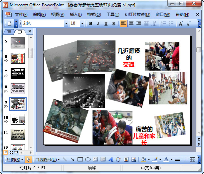Screen dimensions: 204x174
Task: Select the Rectangle drawing tool
Action: [x=80, y=159]
